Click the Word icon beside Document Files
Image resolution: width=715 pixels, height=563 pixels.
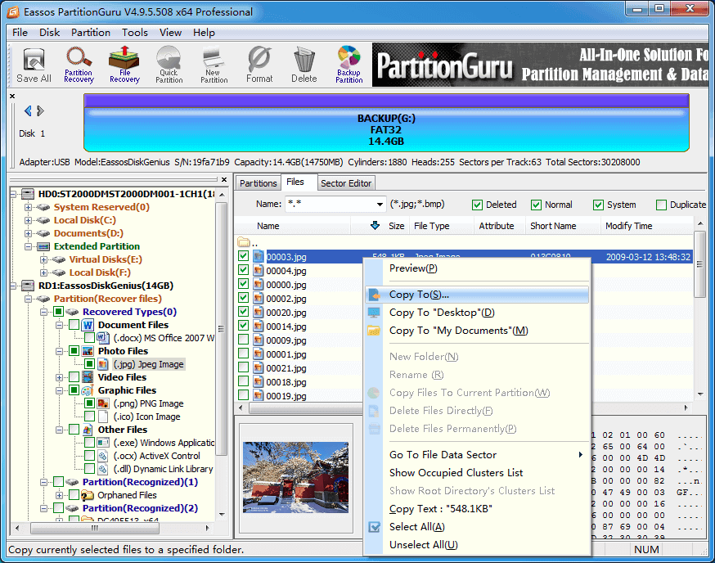pyautogui.click(x=88, y=325)
